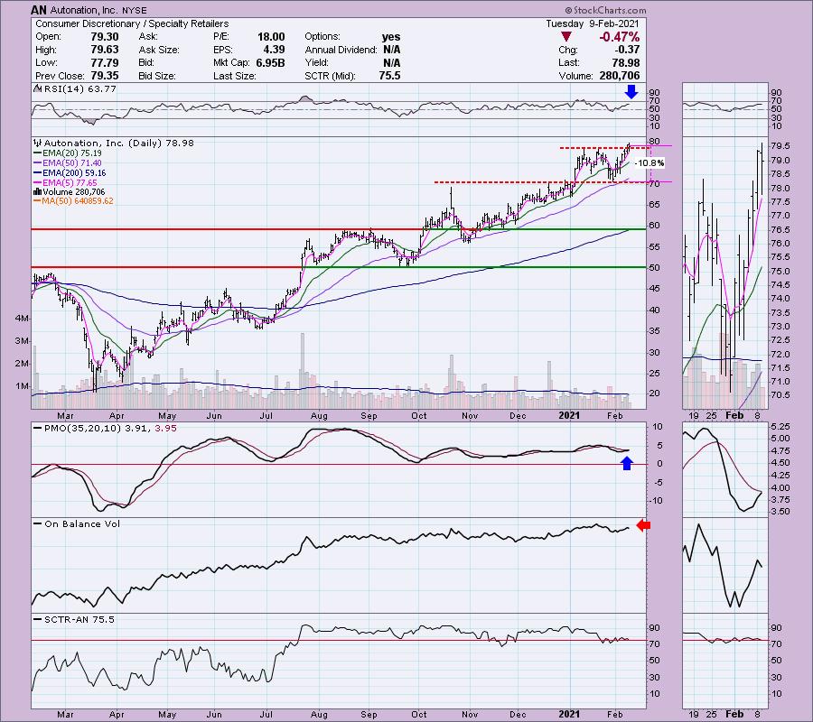813x722 pixels.
Task: Click the Aug label on bottom time axis
Action: click(x=319, y=715)
